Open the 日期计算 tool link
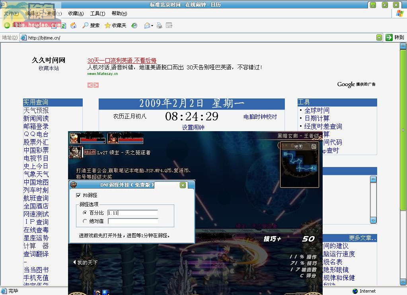The height and width of the screenshot is (295, 407). point(317,118)
